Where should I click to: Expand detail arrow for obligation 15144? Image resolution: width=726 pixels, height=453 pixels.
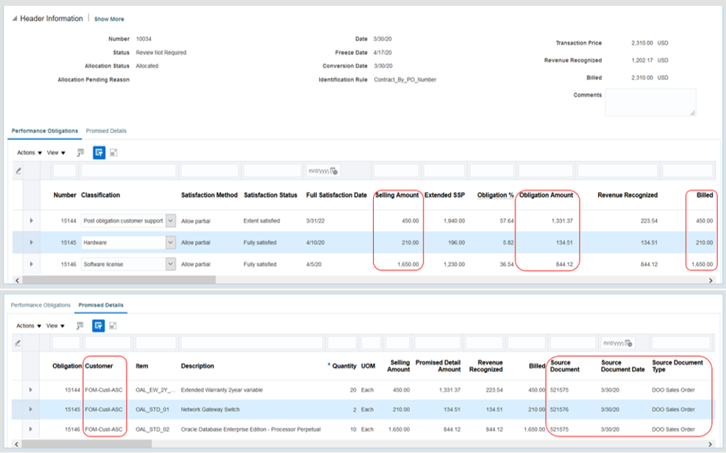coord(32,218)
